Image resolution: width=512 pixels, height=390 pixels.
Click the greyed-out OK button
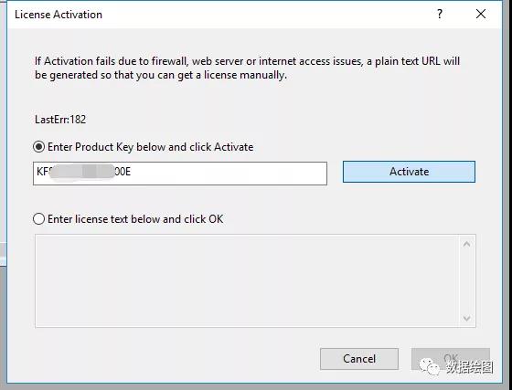tap(451, 359)
